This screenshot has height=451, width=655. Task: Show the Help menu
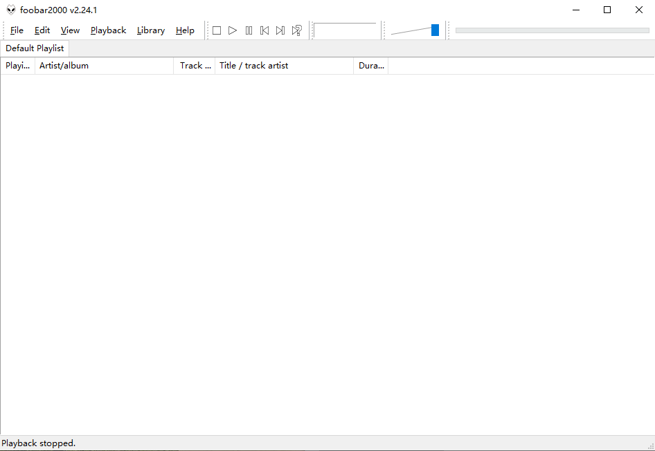[x=185, y=30]
